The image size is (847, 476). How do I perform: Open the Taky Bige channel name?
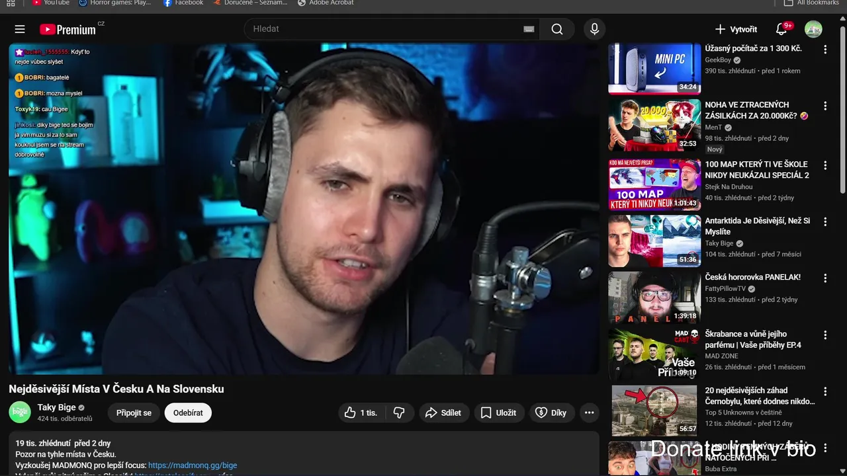(56, 407)
